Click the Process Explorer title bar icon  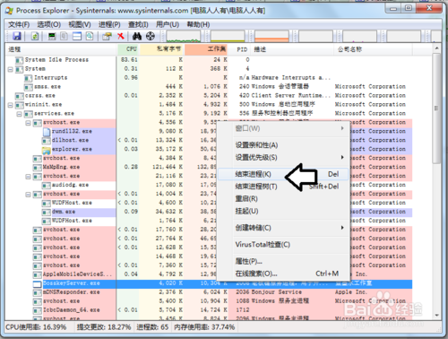pyautogui.click(x=9, y=11)
